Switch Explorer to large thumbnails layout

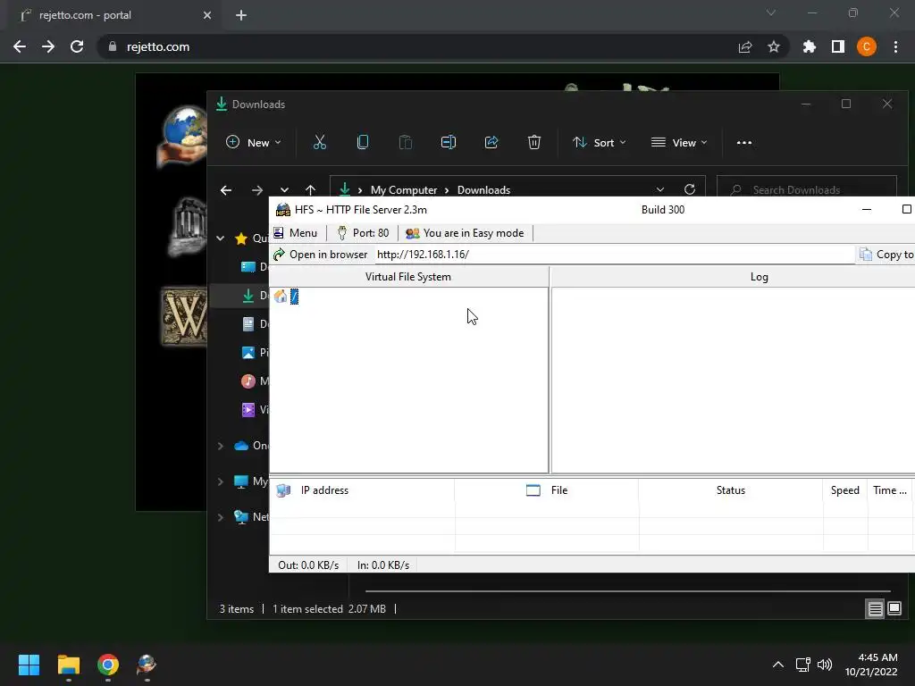click(894, 609)
